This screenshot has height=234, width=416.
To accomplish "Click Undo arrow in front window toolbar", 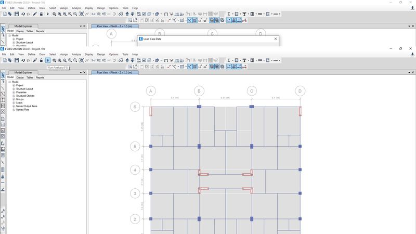I will tap(23, 60).
